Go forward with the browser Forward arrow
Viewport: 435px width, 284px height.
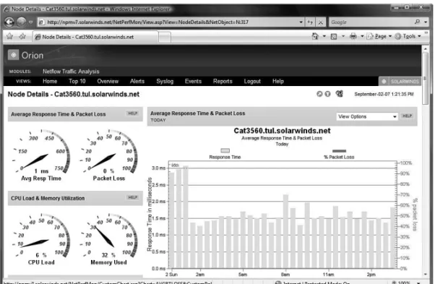click(22, 22)
